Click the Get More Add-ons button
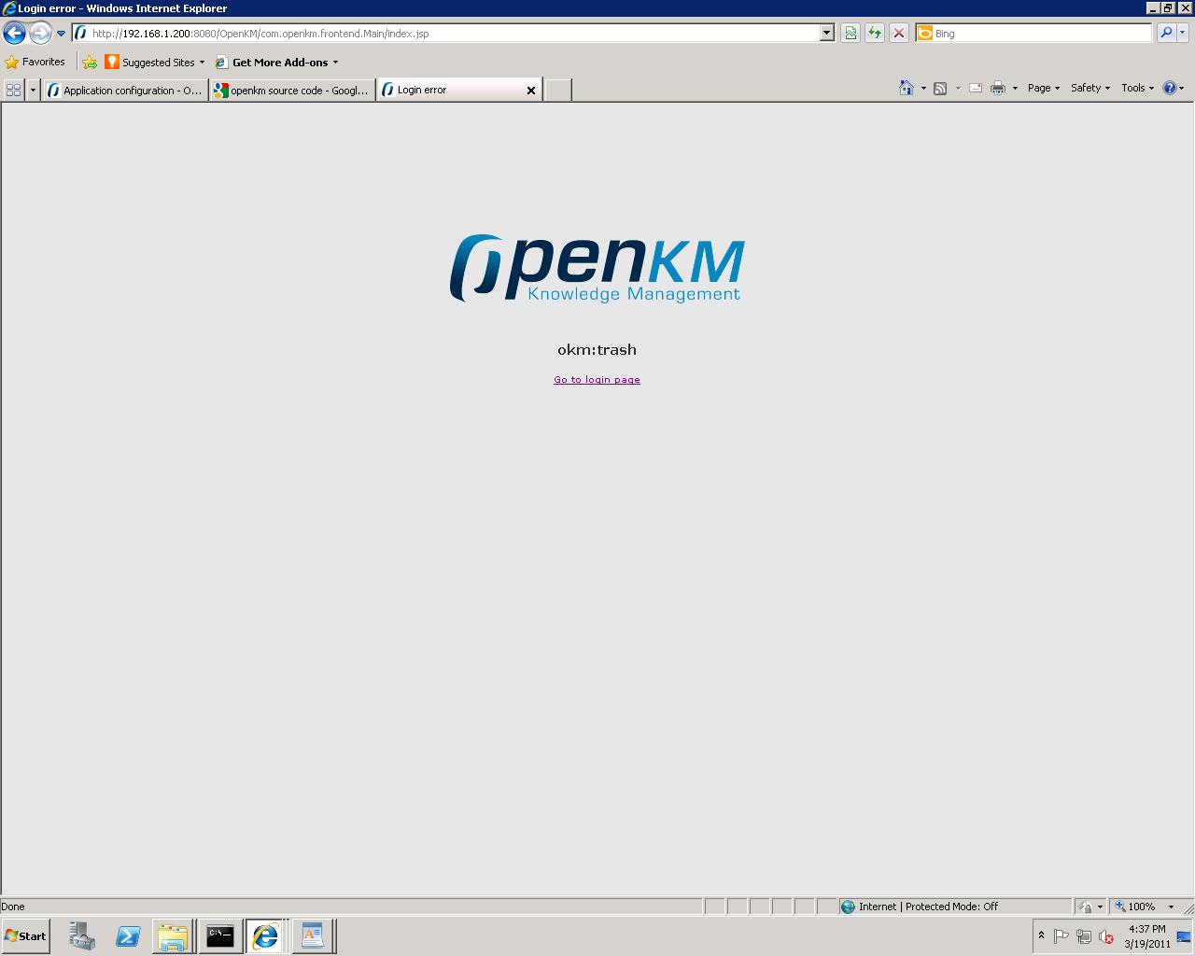This screenshot has width=1195, height=956. point(276,63)
